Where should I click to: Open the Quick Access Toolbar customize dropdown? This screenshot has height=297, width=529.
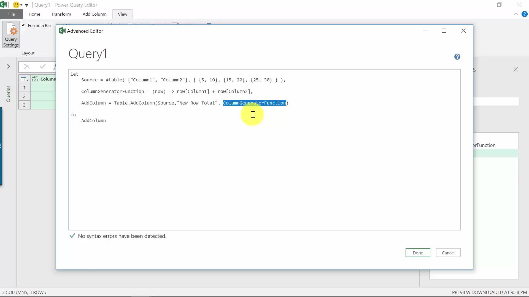pyautogui.click(x=26, y=5)
